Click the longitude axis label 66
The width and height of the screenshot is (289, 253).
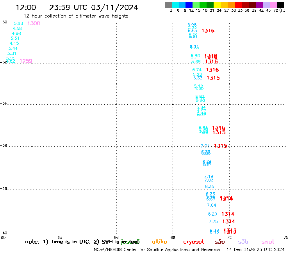pyautogui.click(x=116, y=237)
